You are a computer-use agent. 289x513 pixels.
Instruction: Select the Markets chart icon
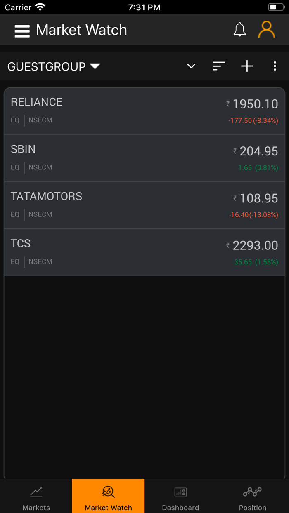coord(36,491)
